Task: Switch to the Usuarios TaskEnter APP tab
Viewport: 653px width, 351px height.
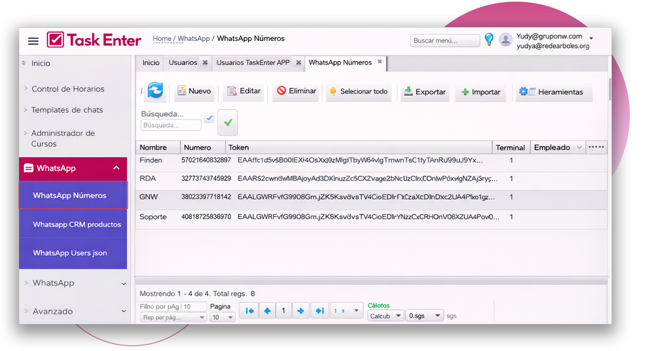Action: (253, 62)
